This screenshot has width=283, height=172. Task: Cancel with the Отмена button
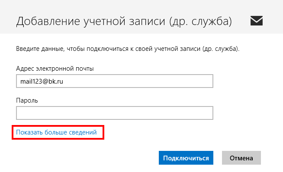[x=241, y=158]
